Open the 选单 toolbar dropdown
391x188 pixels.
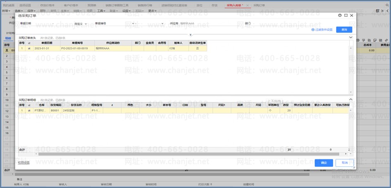[x=19, y=11]
